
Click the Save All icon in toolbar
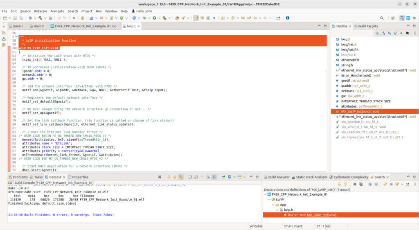coord(21,18)
